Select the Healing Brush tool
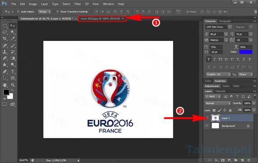Image resolution: width=258 pixels, height=163 pixels. [x=5, y=45]
